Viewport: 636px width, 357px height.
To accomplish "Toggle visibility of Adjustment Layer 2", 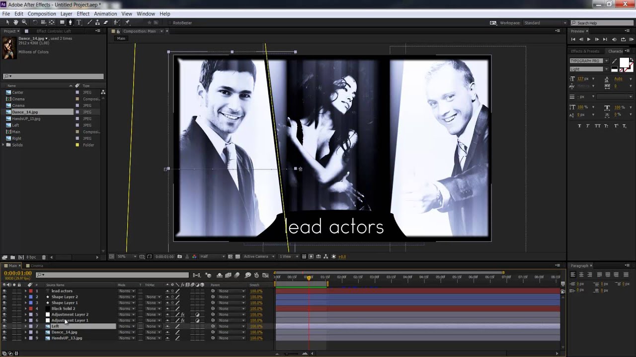I will click(4, 314).
